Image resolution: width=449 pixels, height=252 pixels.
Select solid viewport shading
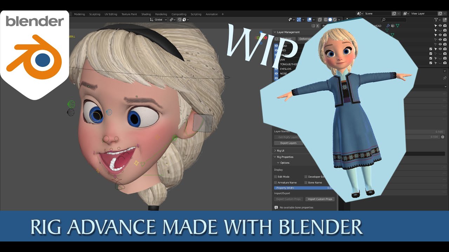click(x=330, y=20)
